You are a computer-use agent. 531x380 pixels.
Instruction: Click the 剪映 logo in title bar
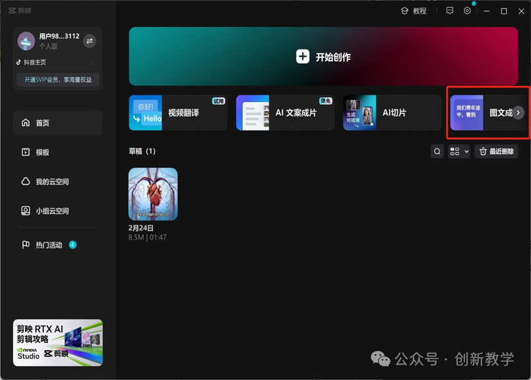click(20, 11)
